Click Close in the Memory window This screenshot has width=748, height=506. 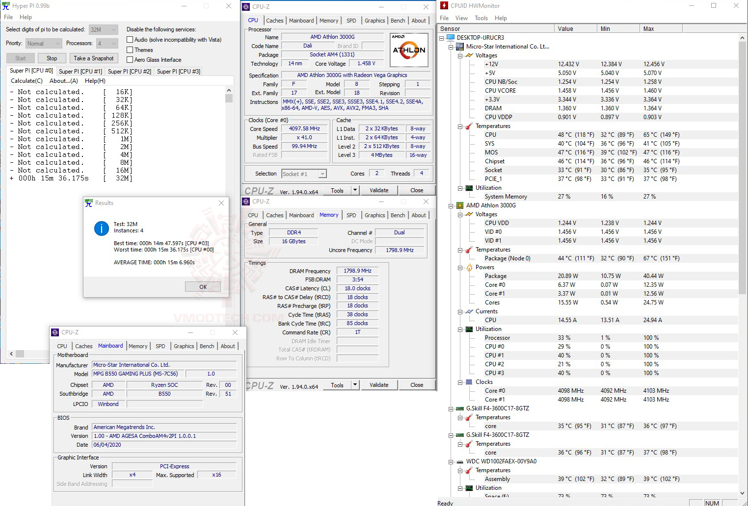[417, 385]
